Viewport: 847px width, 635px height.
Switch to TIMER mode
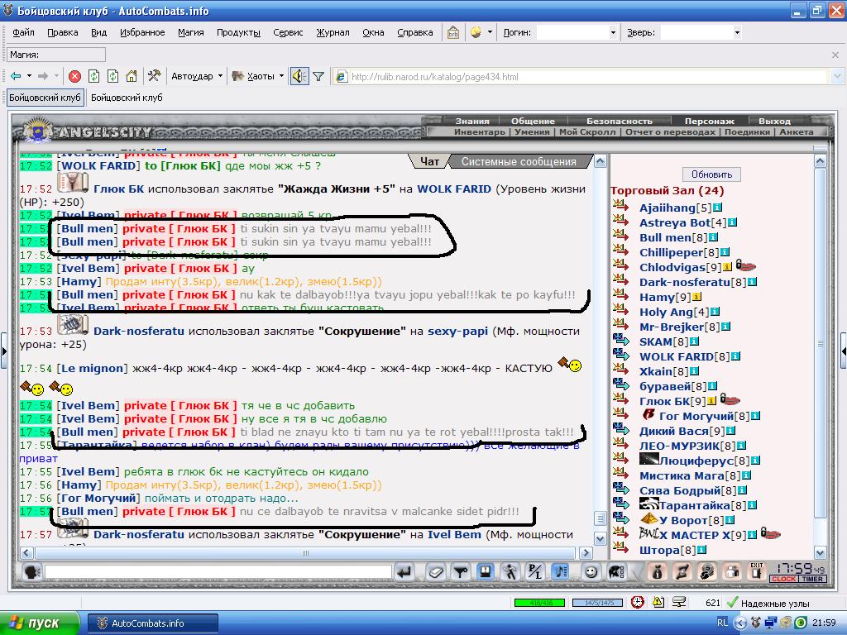coord(812,579)
